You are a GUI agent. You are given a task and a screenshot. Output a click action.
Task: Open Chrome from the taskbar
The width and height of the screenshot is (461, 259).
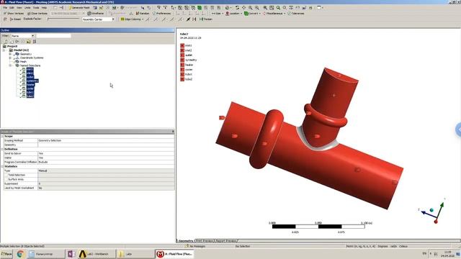click(20, 254)
